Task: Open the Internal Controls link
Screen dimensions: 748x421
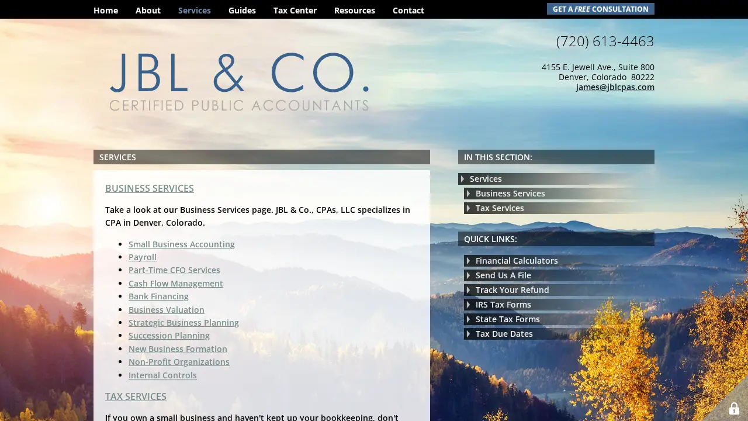Action: 162,375
